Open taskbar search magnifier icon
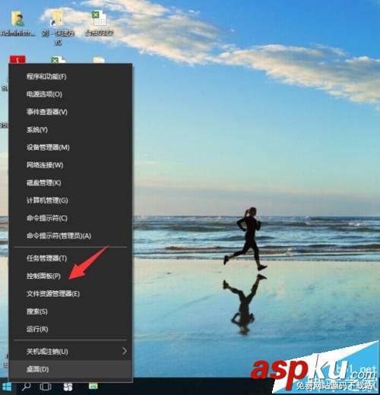Viewport: 380px width, 395px height. pos(27,387)
